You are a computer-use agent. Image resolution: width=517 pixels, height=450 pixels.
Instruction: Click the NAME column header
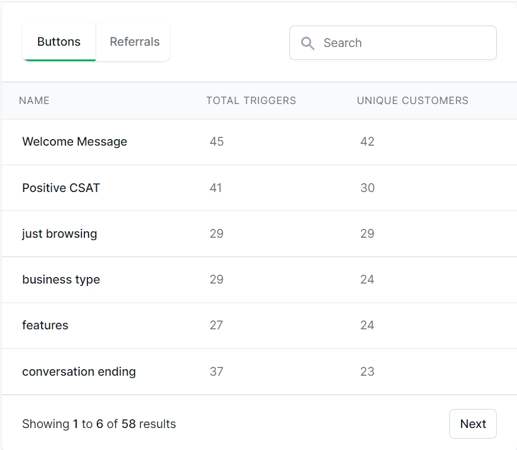(34, 100)
